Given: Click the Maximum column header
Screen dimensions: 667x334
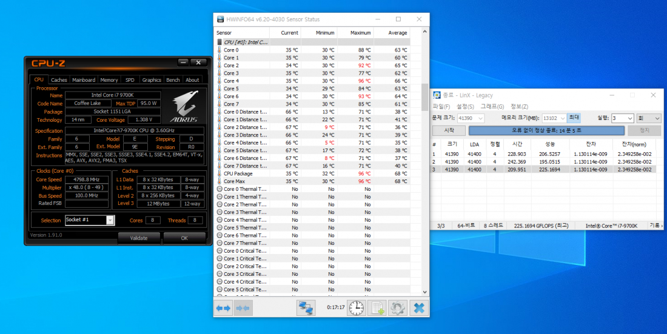Looking at the screenshot, I should pyautogui.click(x=355, y=33).
